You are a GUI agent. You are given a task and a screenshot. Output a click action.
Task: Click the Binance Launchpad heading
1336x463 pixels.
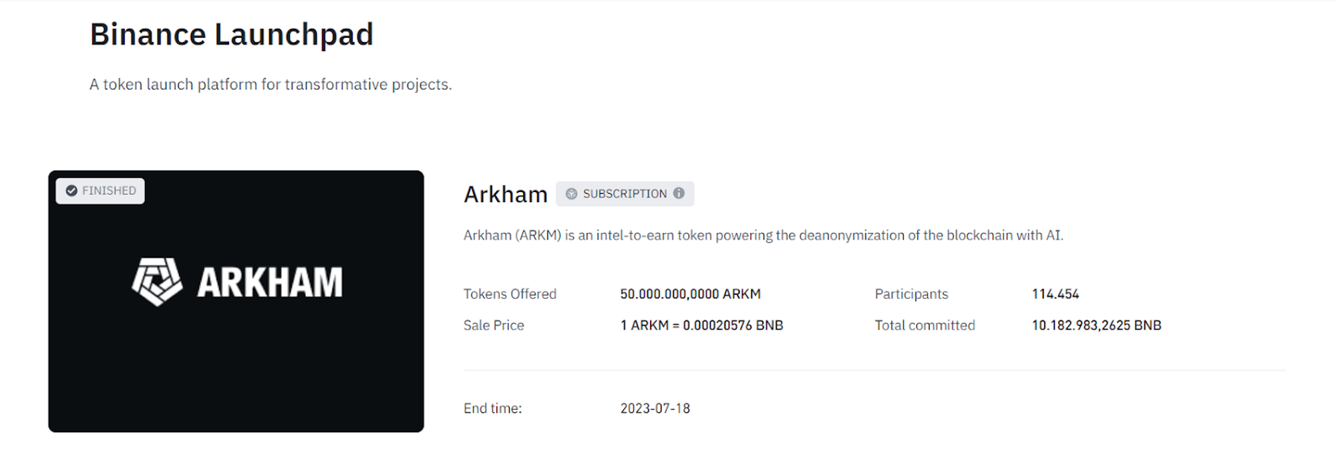(231, 35)
